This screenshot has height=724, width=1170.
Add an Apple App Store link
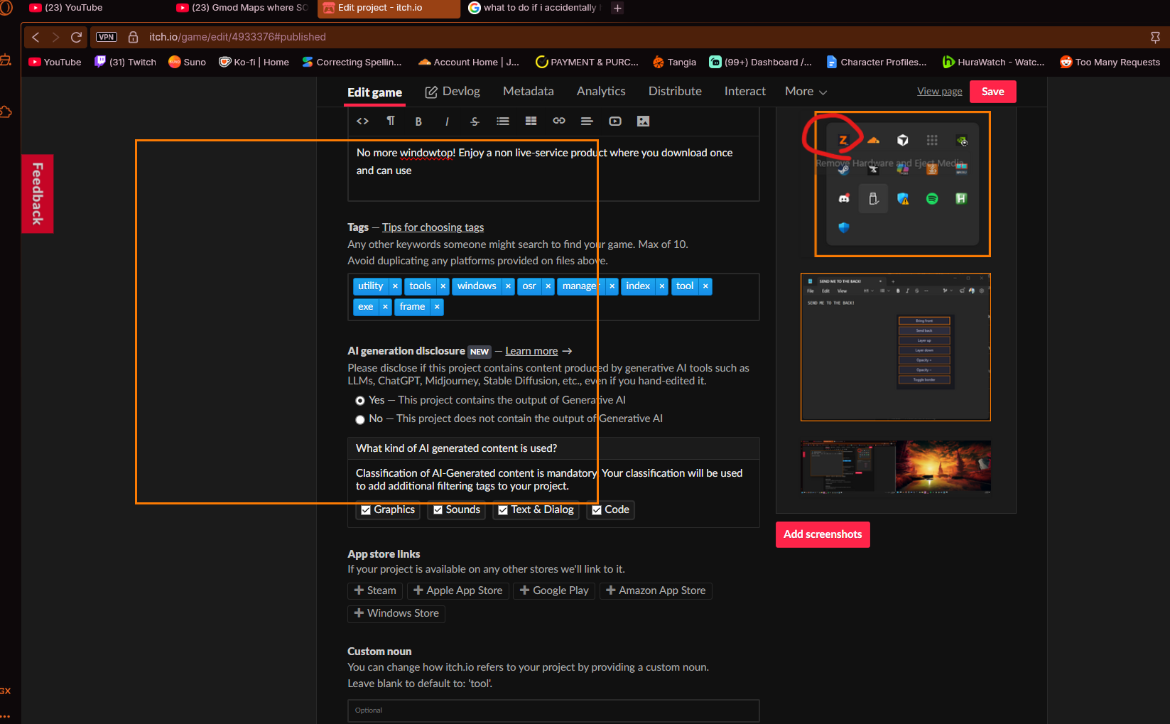click(457, 591)
